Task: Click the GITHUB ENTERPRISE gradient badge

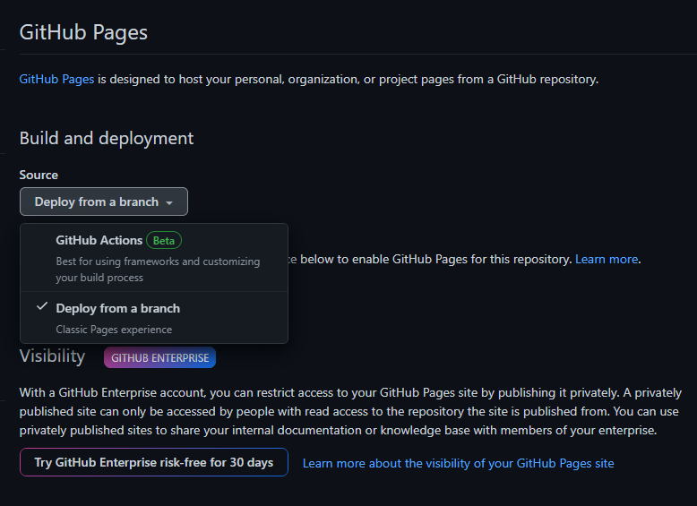Action: (159, 358)
